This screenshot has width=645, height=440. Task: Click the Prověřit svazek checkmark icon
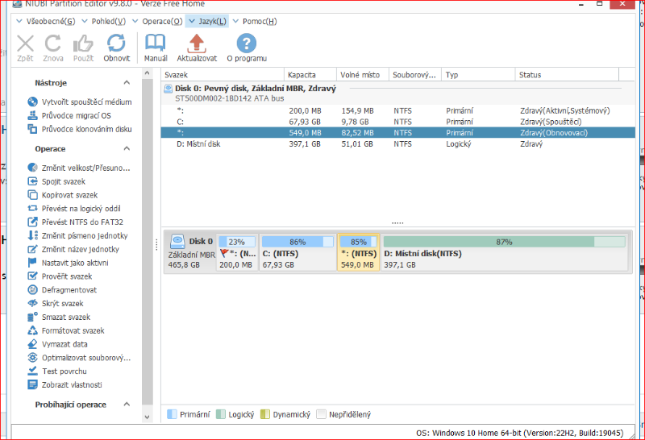coord(32,276)
